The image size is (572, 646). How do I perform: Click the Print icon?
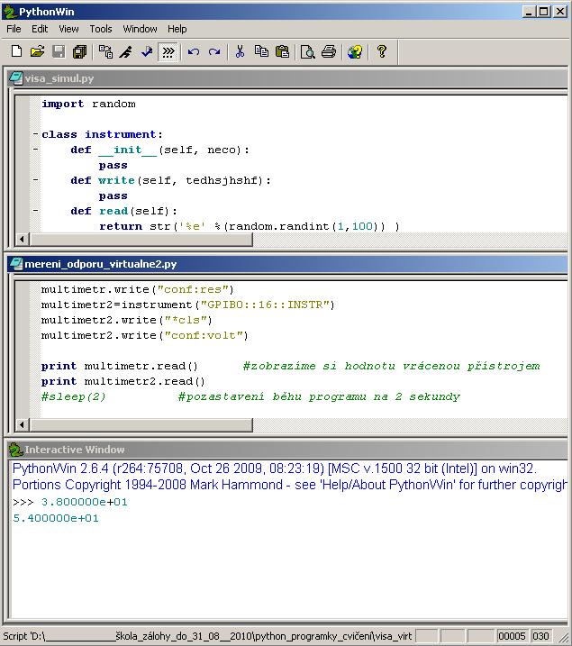click(x=329, y=51)
